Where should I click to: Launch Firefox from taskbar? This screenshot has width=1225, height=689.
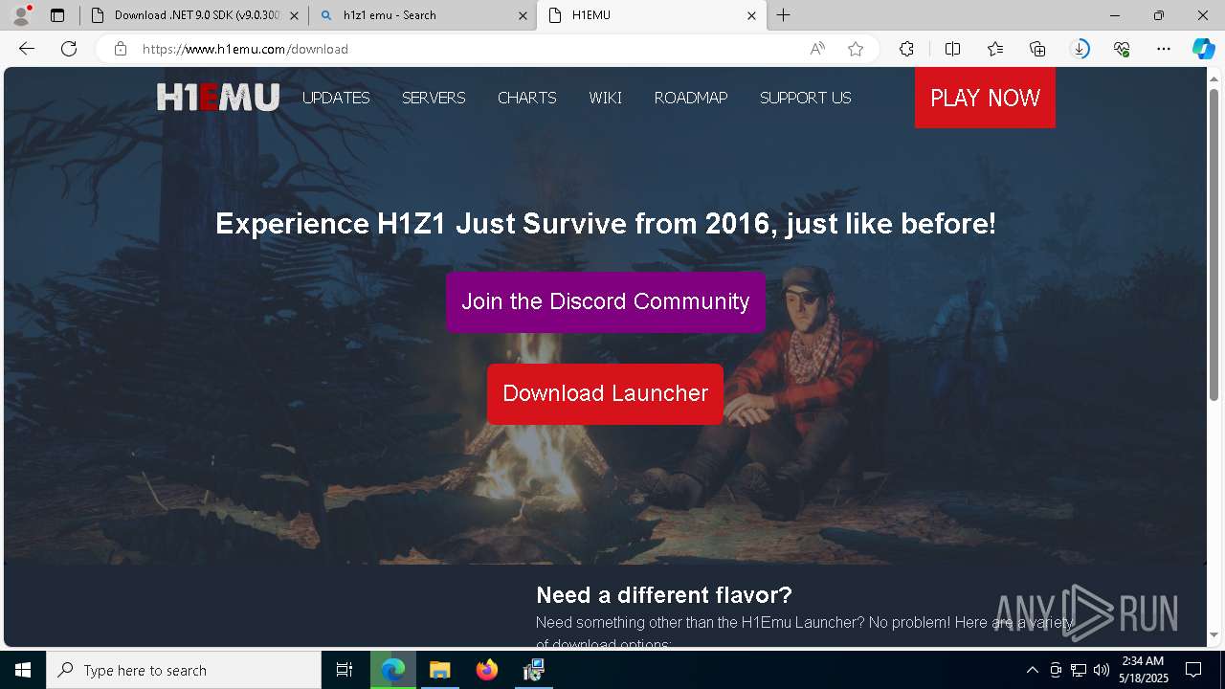487,670
